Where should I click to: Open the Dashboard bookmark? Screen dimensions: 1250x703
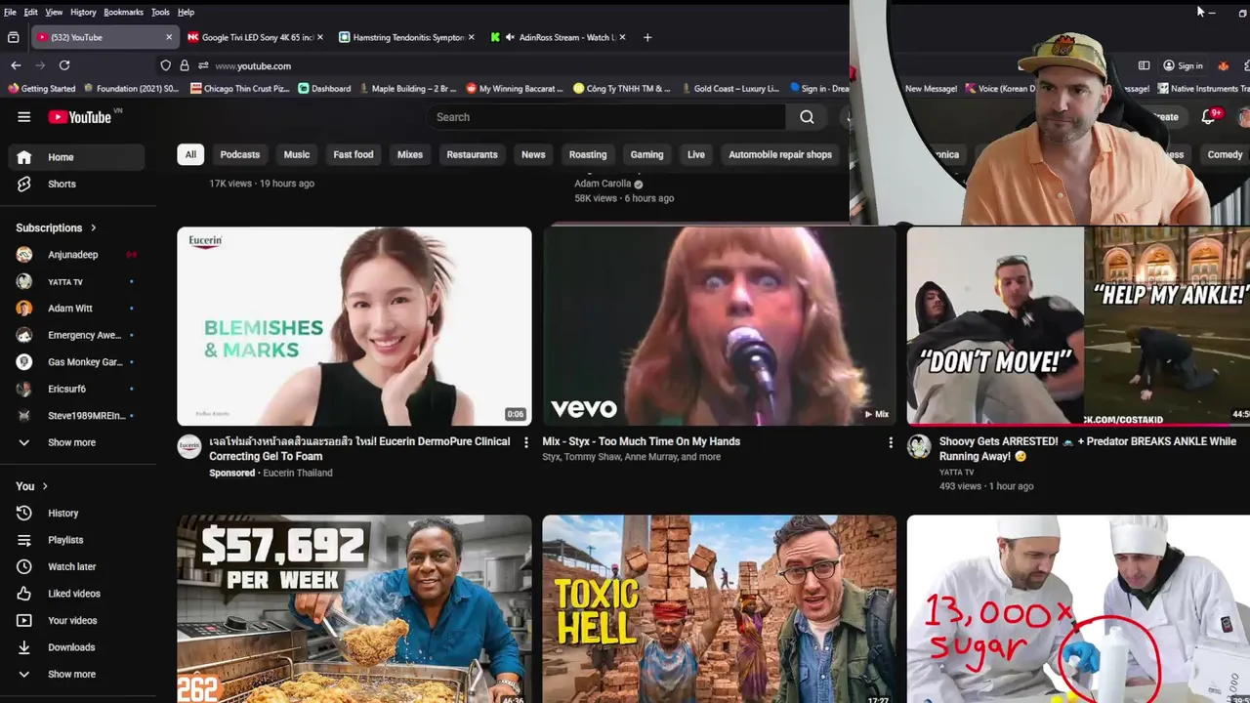(324, 88)
